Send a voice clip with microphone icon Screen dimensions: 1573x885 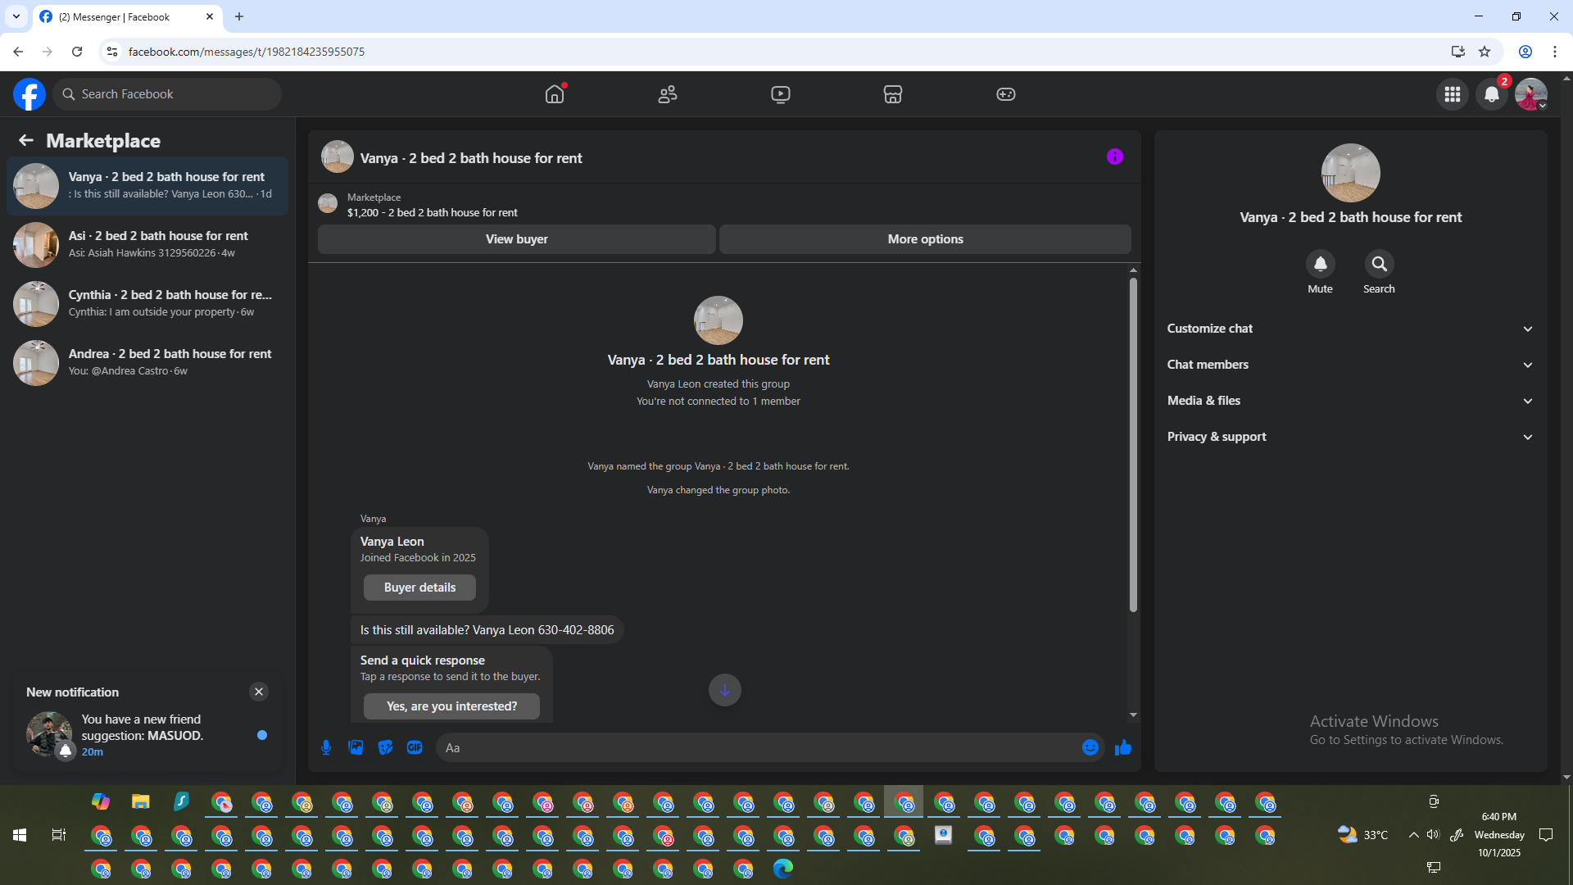pos(326,747)
